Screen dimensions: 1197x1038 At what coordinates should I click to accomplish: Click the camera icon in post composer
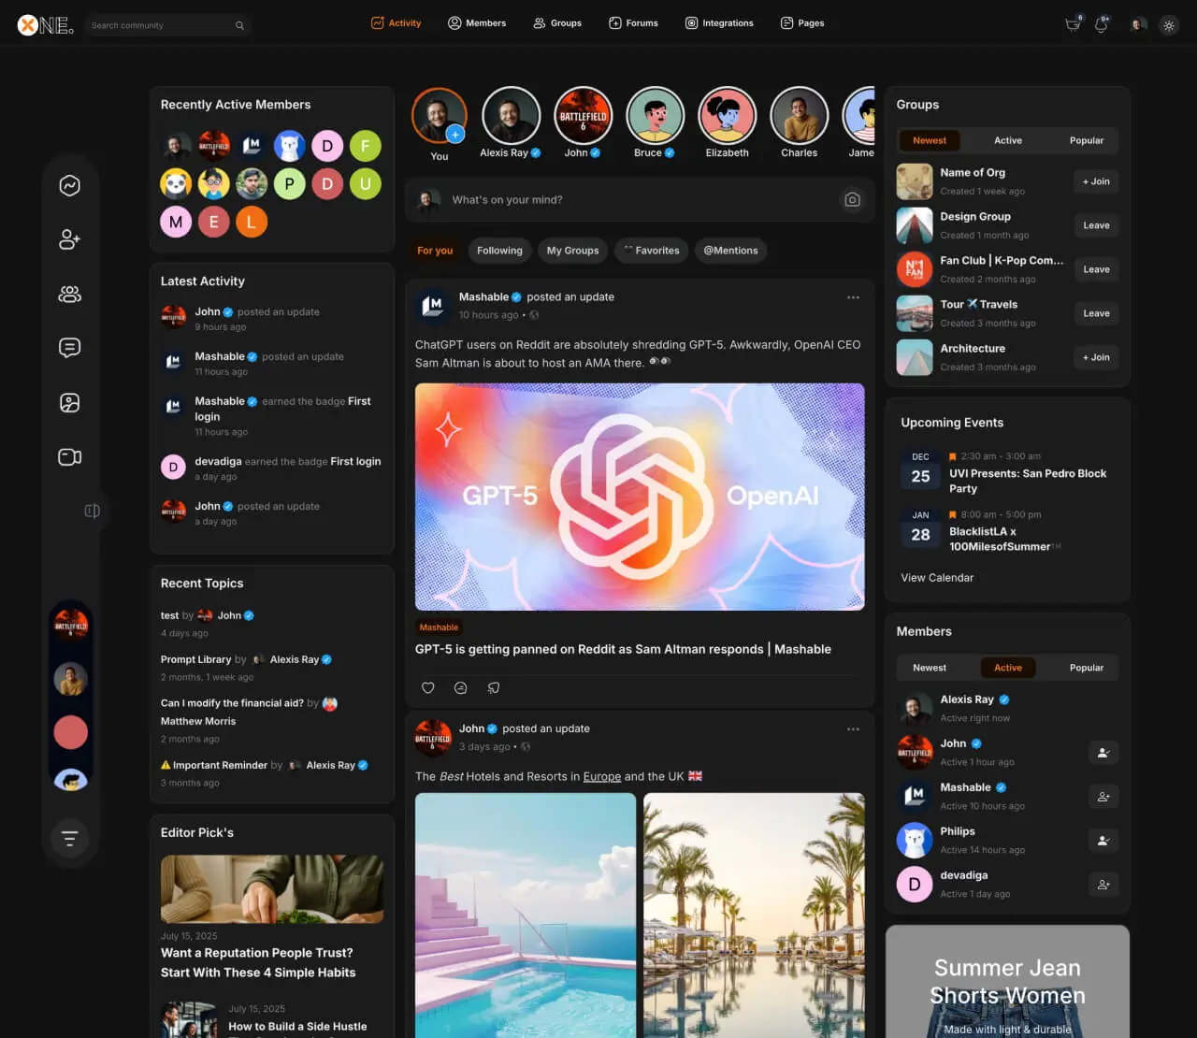852,199
